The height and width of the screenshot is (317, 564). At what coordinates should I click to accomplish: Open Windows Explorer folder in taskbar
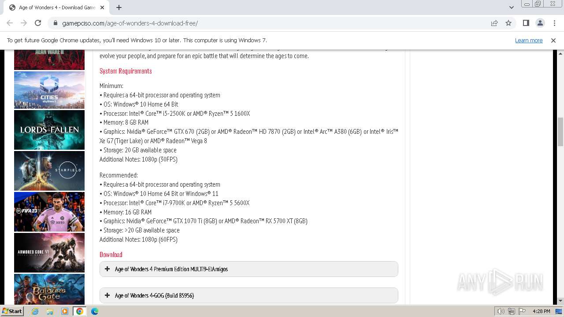click(50, 311)
